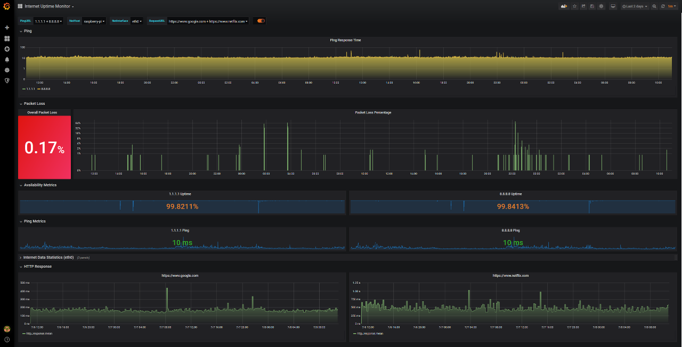Open the Last 2 days time picker

(x=634, y=6)
